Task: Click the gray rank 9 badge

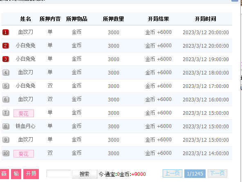Action: coord(6,140)
